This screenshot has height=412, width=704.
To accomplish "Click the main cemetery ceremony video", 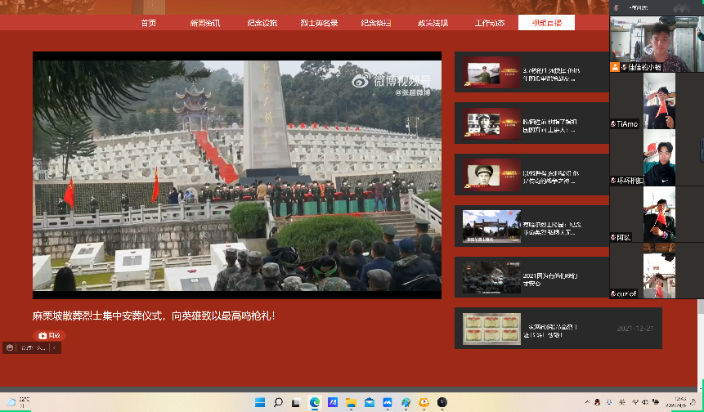I will tap(237, 176).
